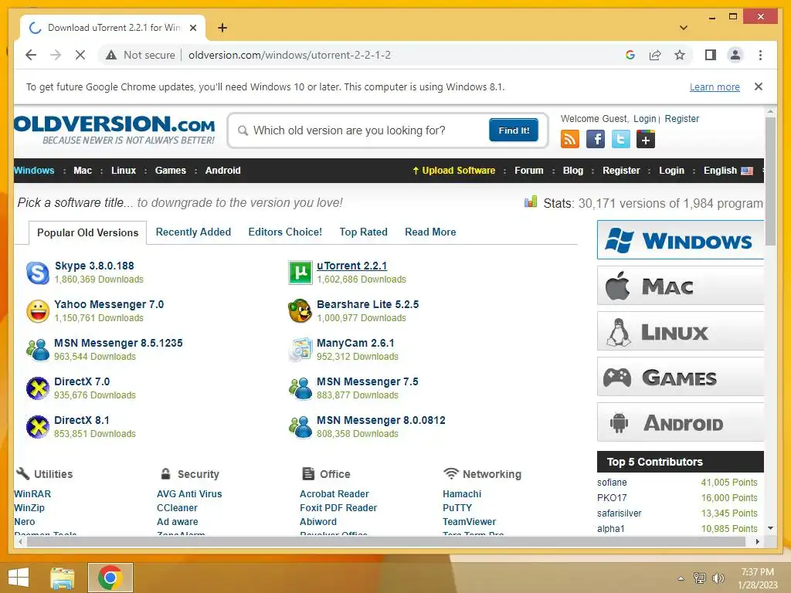The image size is (791, 593).
Task: Click the RSS feed icon
Action: (x=570, y=139)
